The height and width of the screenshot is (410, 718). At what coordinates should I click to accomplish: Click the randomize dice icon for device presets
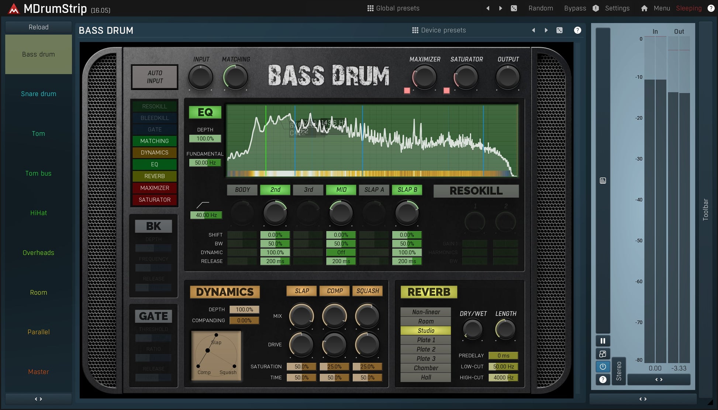point(559,30)
